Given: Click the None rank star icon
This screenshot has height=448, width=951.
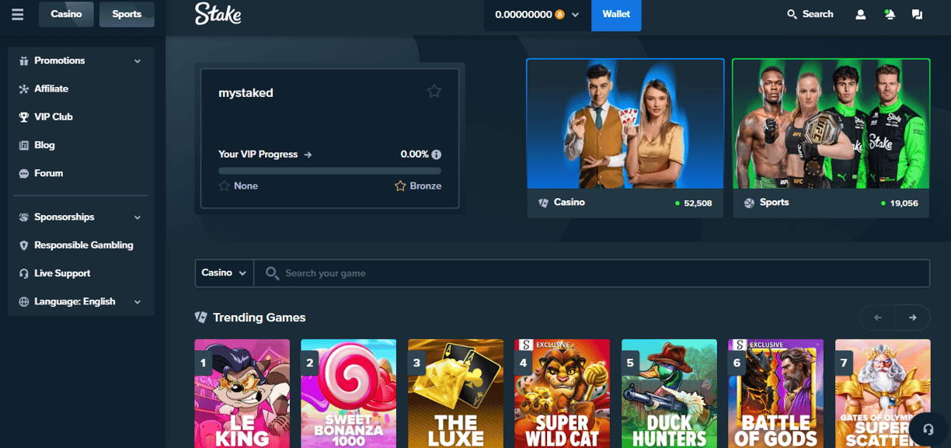Looking at the screenshot, I should coord(225,186).
